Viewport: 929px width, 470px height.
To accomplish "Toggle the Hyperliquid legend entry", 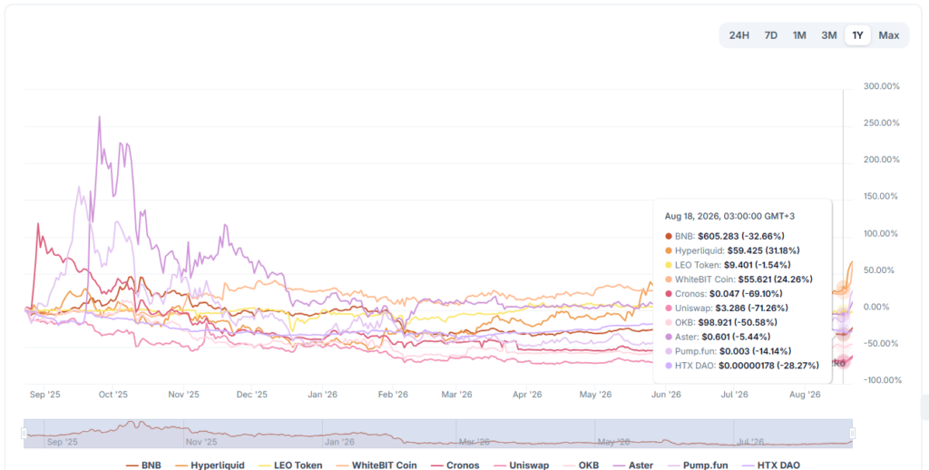I will (x=210, y=465).
